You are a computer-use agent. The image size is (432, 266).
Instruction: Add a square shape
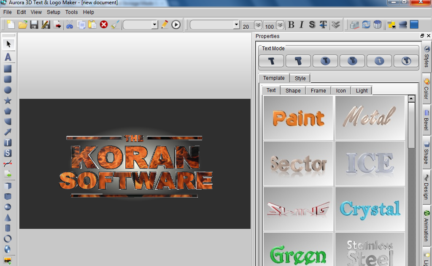point(8,69)
